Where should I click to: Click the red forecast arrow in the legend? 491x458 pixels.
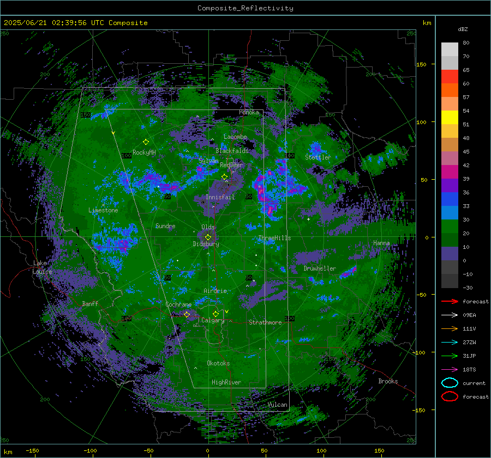click(450, 301)
